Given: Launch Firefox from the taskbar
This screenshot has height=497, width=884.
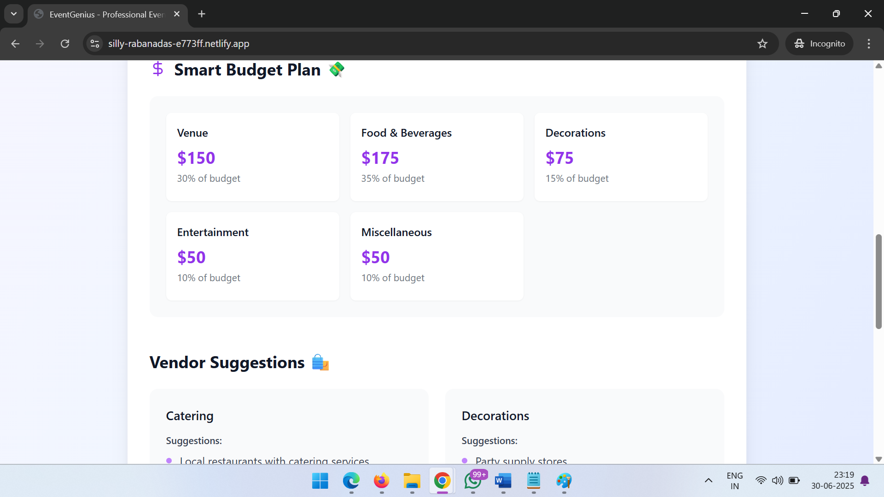Looking at the screenshot, I should point(381,481).
